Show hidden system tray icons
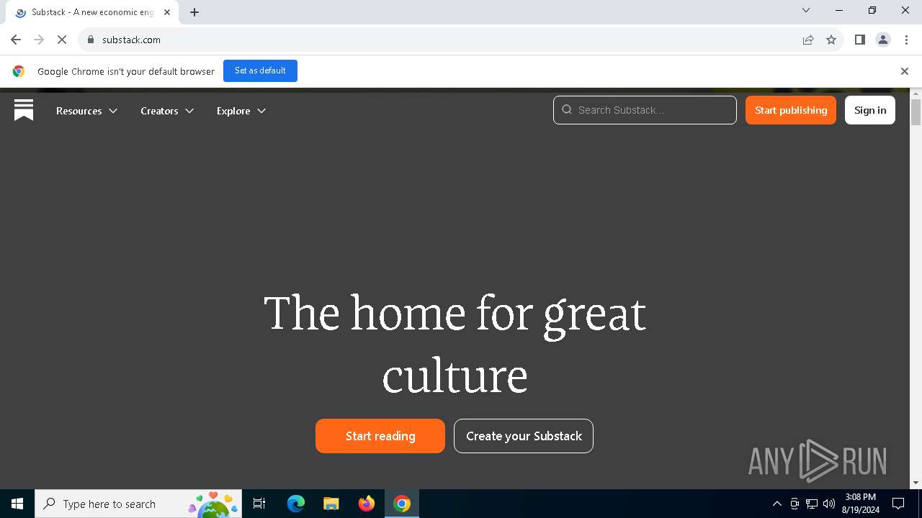The image size is (922, 518). pos(776,504)
